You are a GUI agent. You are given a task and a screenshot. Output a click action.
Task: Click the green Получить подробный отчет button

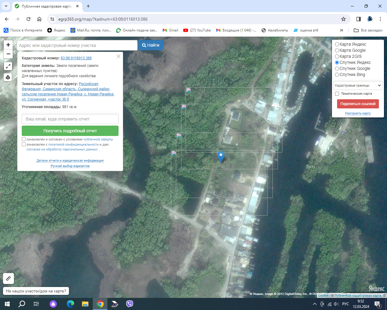(70, 131)
